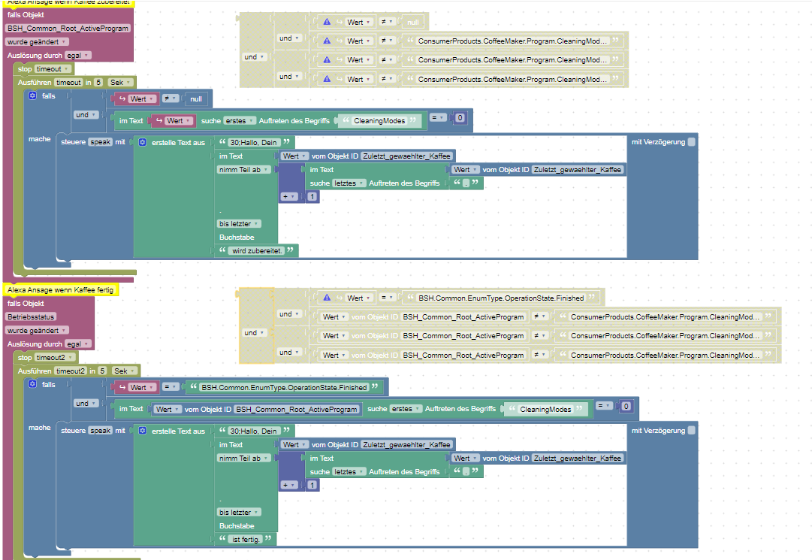Open 'und' dropdown in falls block under timeout
Viewport: 812px width, 560px height.
86,115
